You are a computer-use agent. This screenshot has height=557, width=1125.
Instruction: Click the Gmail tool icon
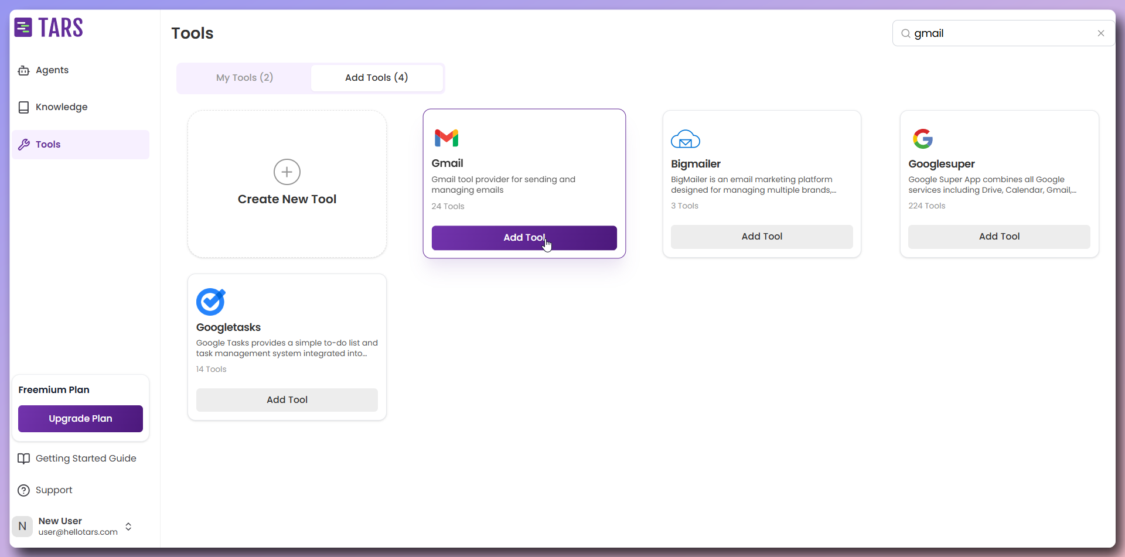(x=447, y=138)
